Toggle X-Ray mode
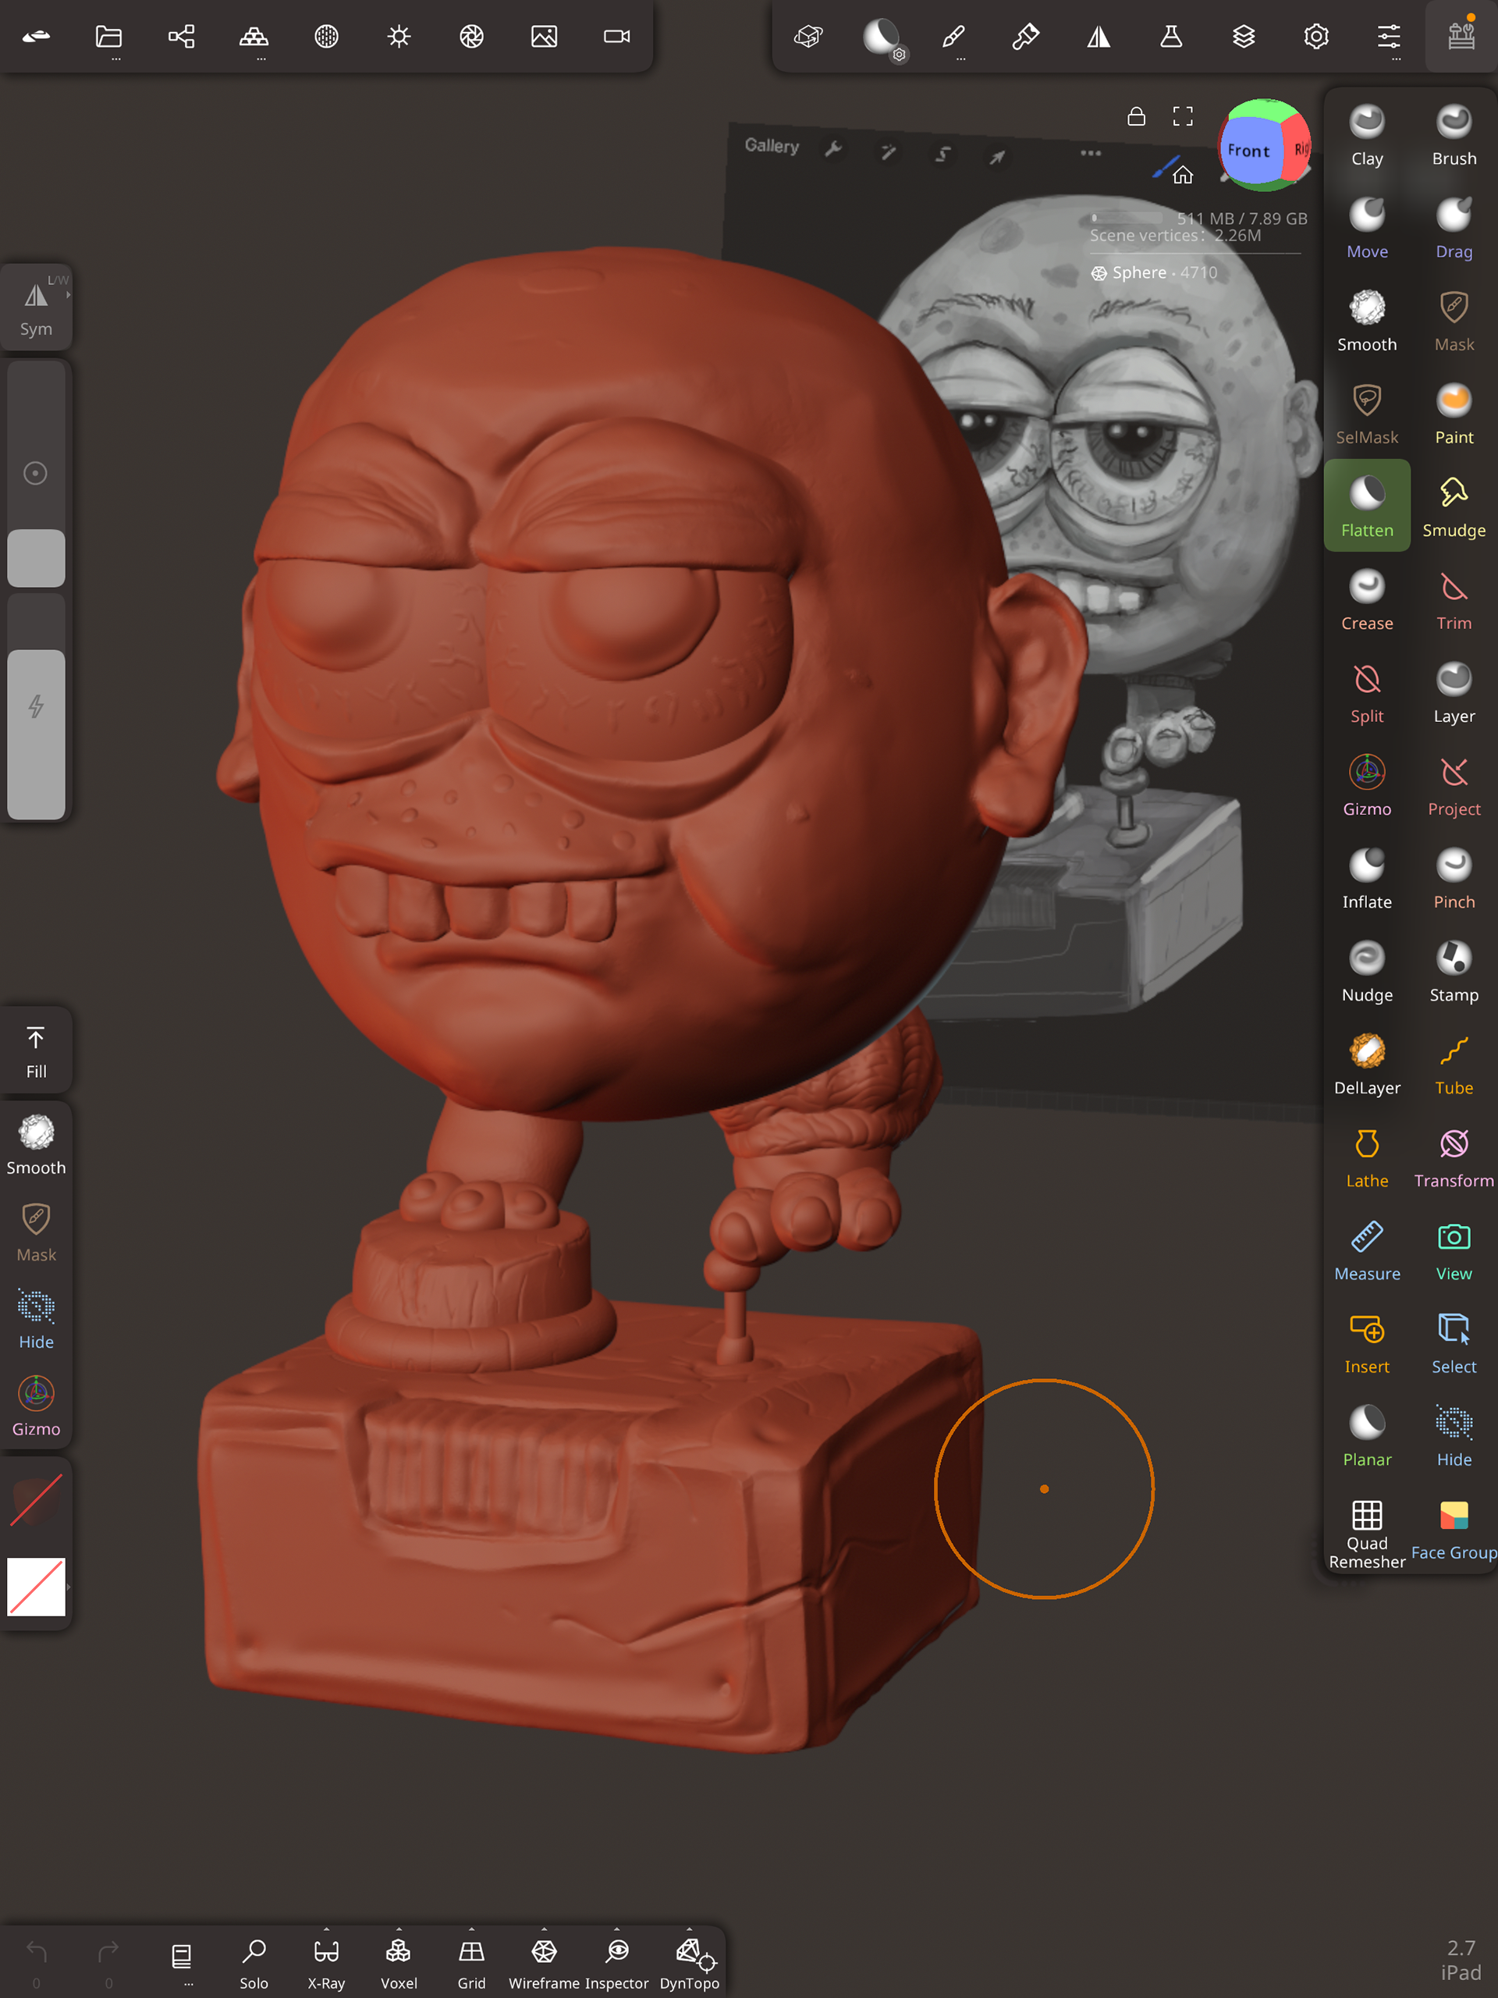Screen dimensions: 1498x1998 (x=326, y=1962)
